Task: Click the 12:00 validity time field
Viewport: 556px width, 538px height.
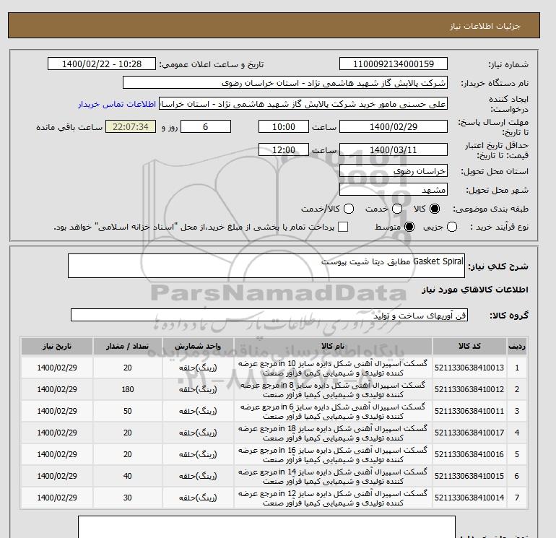Action: click(x=284, y=149)
